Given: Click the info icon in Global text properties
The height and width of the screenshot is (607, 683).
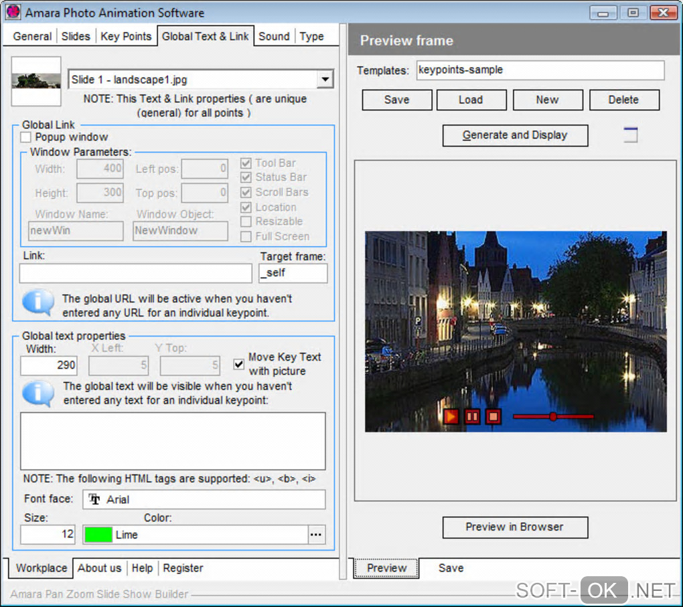Looking at the screenshot, I should (38, 394).
